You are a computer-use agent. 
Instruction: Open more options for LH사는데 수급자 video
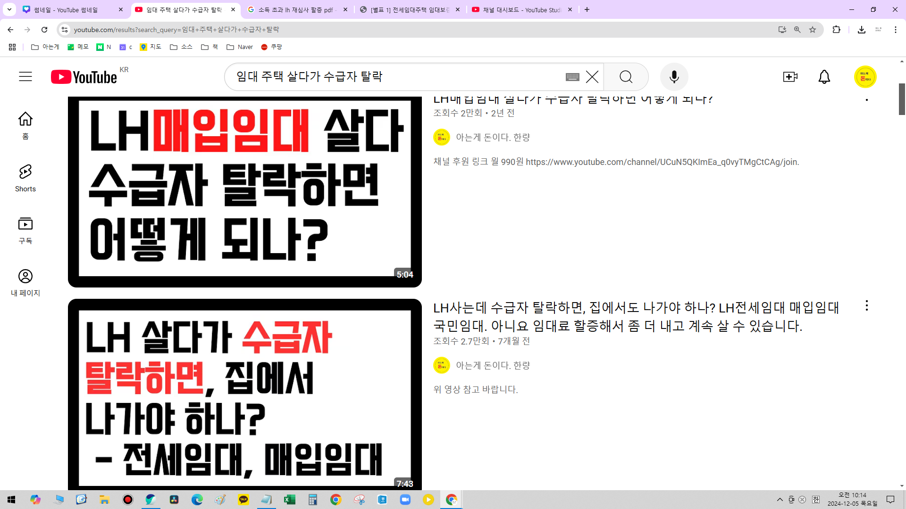[867, 305]
